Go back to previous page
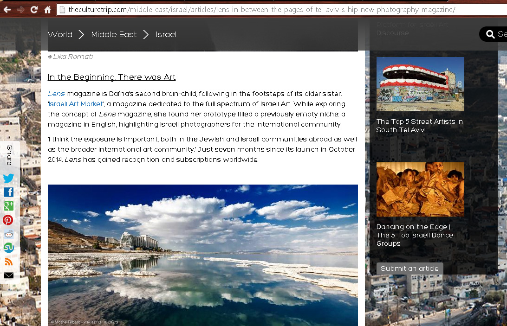 7,10
